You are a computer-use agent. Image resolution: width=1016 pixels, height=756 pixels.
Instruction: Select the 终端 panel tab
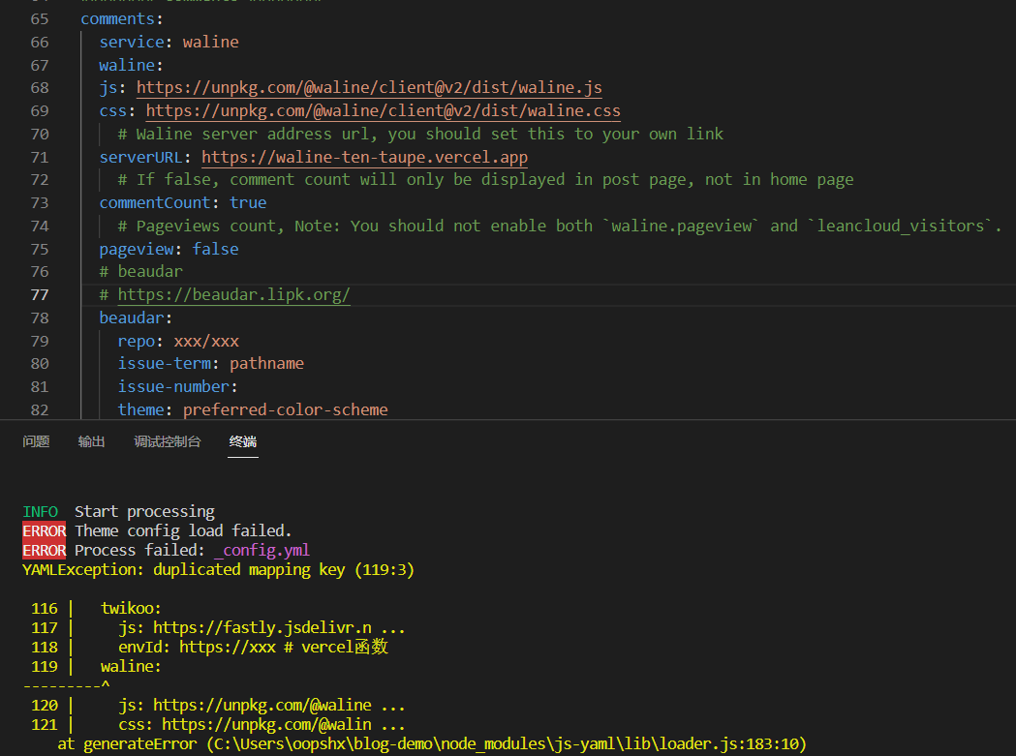tap(242, 441)
